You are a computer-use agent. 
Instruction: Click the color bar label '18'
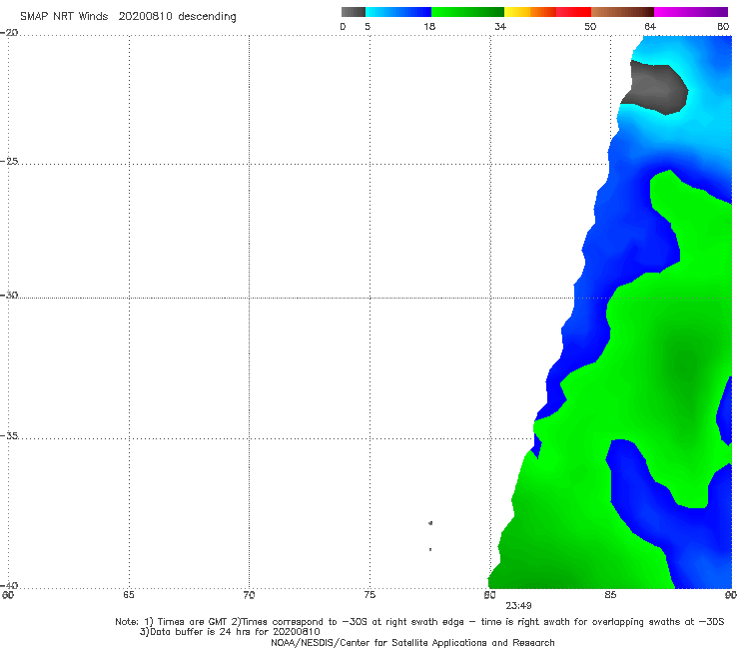point(429,26)
